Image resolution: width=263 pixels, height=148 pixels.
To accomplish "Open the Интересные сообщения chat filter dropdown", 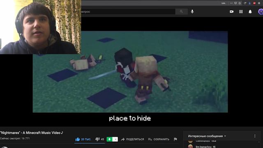I will pyautogui.click(x=207, y=136).
